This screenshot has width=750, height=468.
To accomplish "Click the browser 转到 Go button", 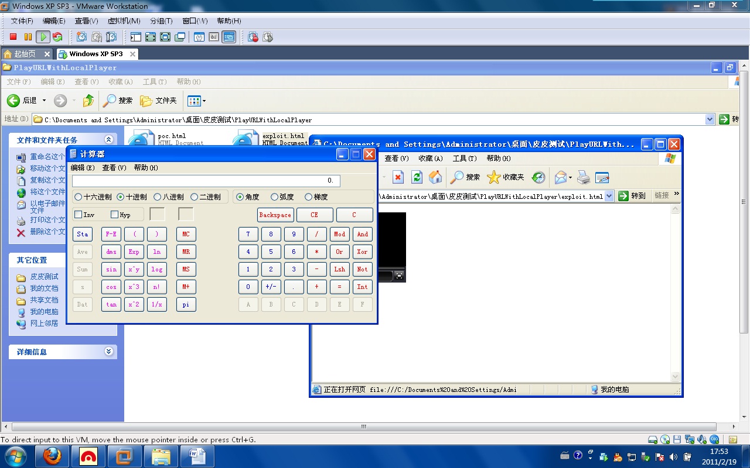I will coord(632,196).
